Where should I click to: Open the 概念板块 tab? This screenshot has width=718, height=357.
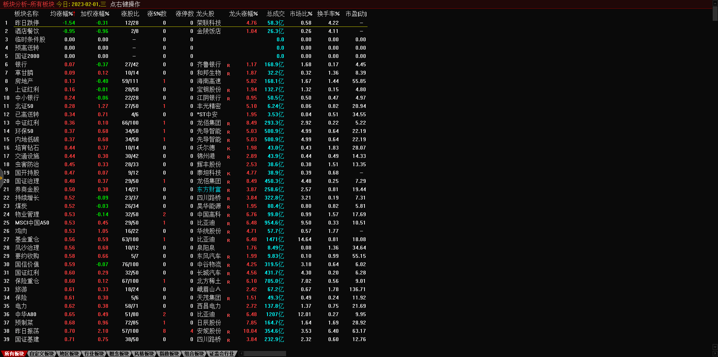(119, 354)
